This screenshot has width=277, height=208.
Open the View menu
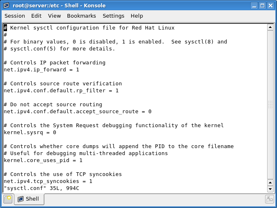coord(54,16)
